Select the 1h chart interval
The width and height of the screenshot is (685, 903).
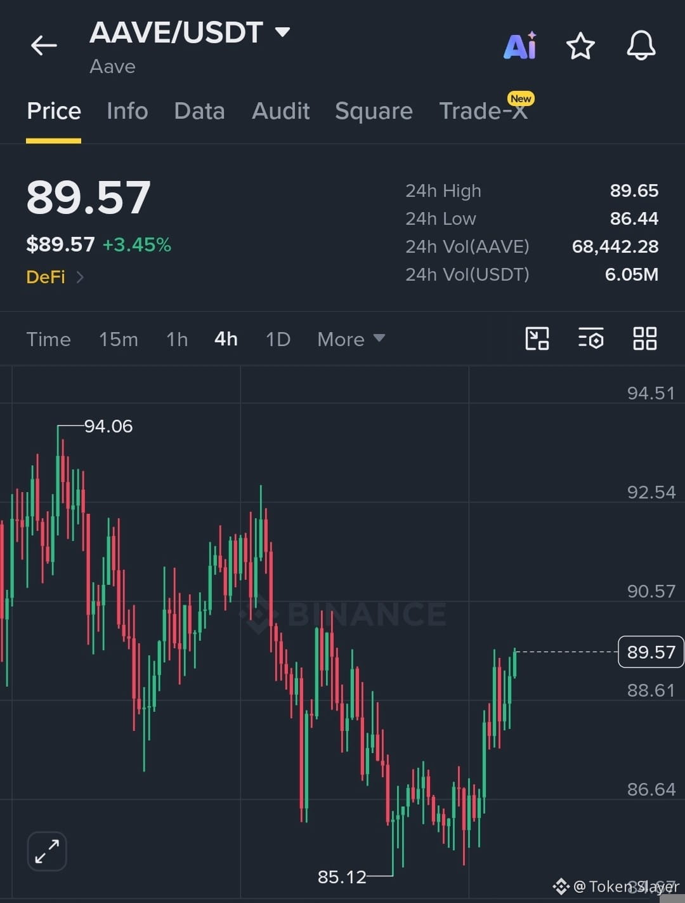(x=177, y=339)
